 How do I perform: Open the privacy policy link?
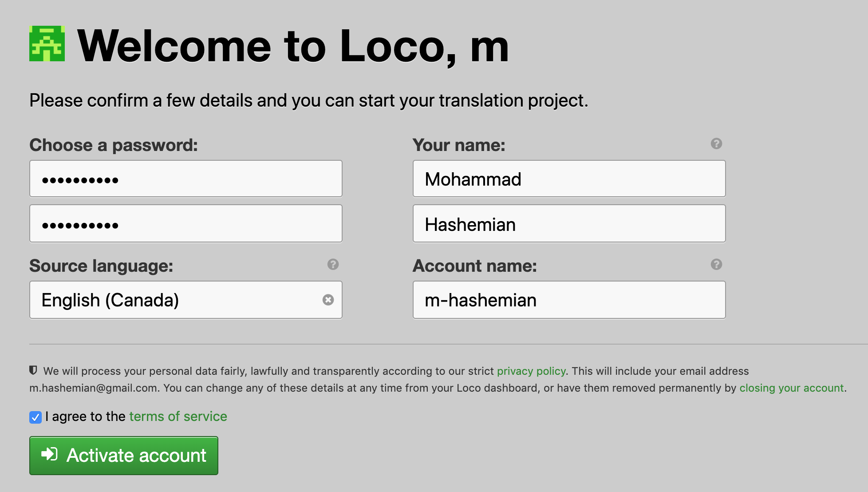(531, 371)
